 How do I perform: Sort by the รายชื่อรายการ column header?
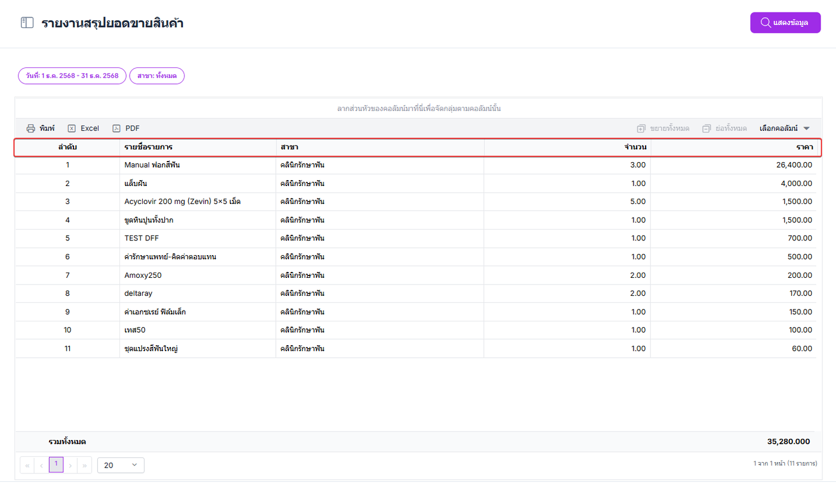tap(198, 147)
